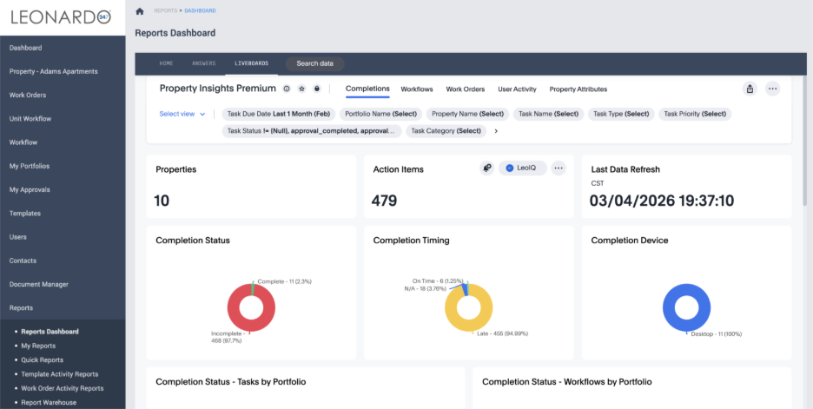
Task: Open the Select view dropdown
Action: (x=182, y=114)
